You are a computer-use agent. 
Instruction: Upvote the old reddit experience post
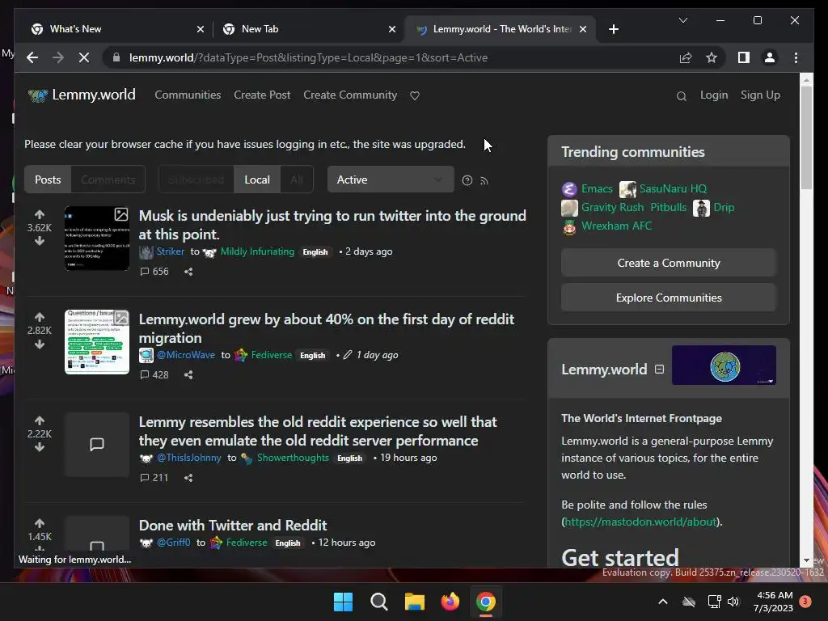pos(40,420)
